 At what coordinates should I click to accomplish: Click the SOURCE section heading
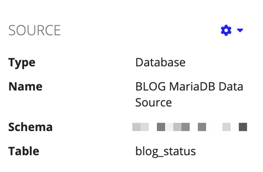click(35, 30)
